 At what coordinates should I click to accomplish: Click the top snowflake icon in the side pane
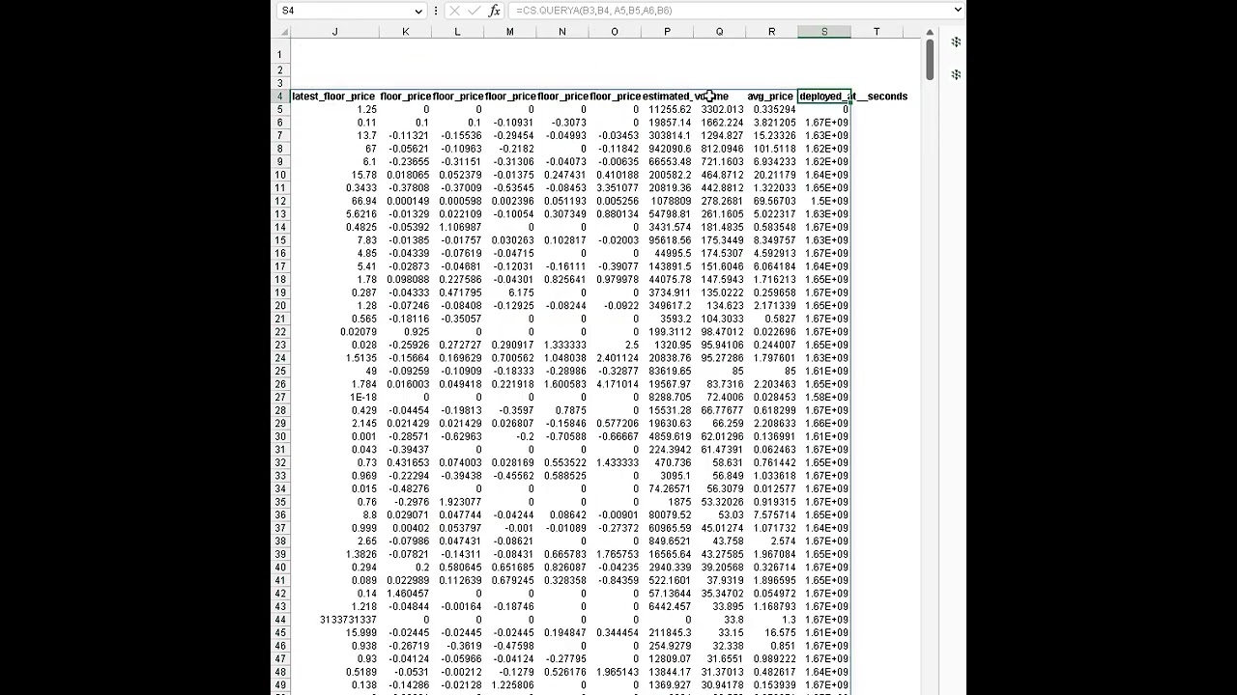[x=956, y=42]
